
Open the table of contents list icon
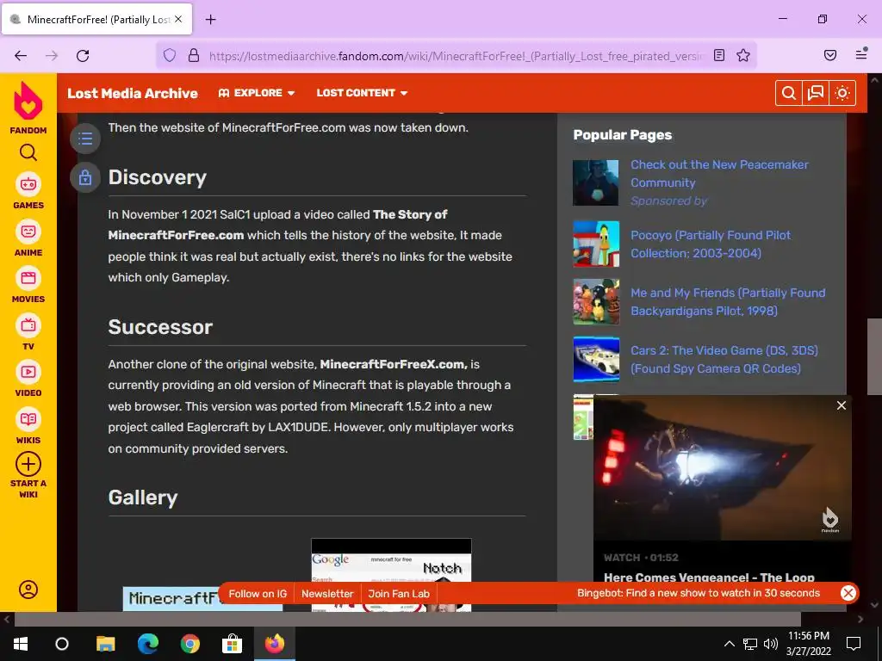(85, 139)
